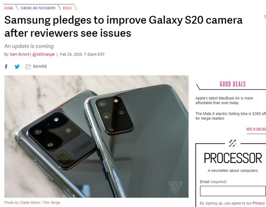The height and width of the screenshot is (207, 266).
Task: Visit the @345triangle Twitter handle link
Action: click(43, 54)
